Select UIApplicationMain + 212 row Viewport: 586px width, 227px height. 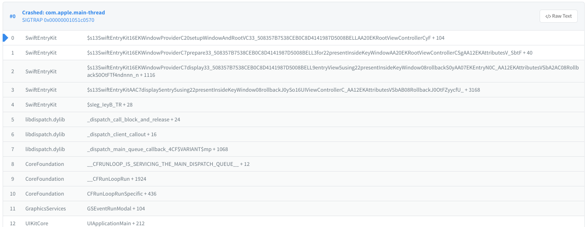pos(293,222)
